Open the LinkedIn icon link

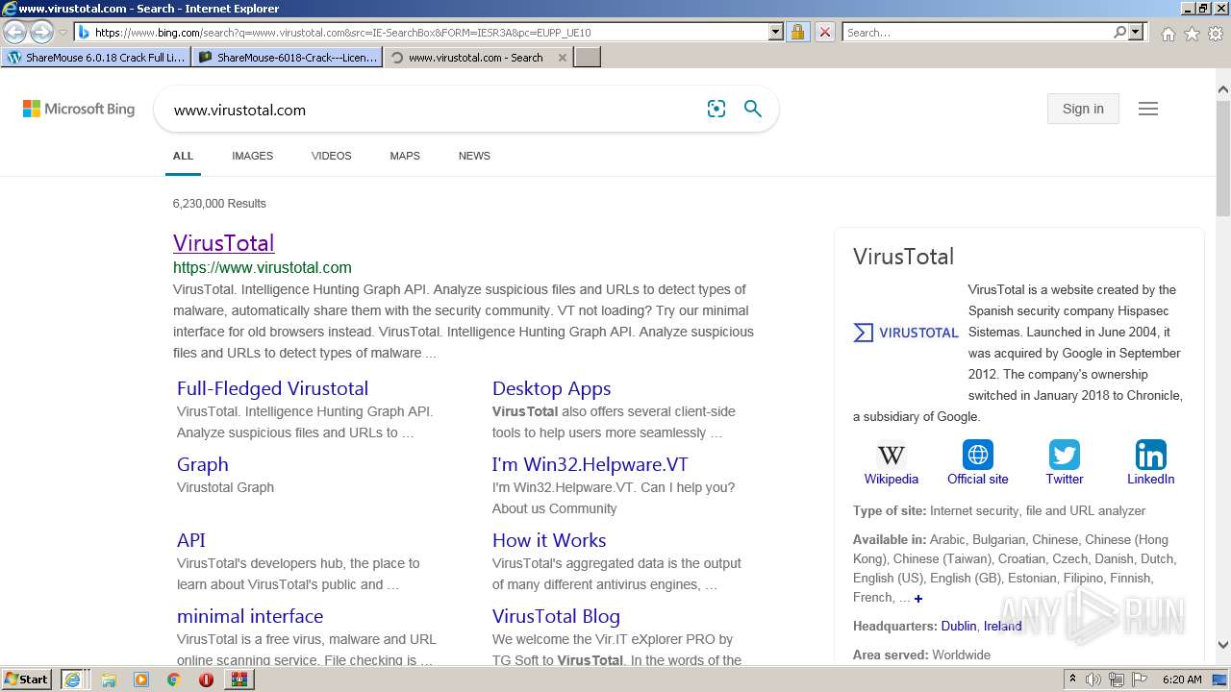(x=1151, y=455)
